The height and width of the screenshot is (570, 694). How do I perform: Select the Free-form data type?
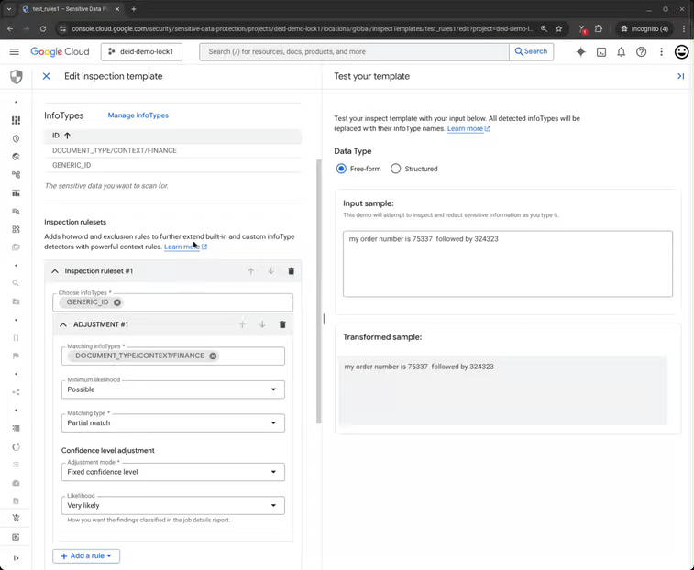tap(342, 169)
